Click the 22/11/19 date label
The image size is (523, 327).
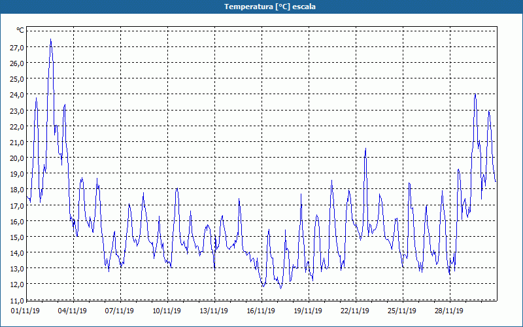355,311
